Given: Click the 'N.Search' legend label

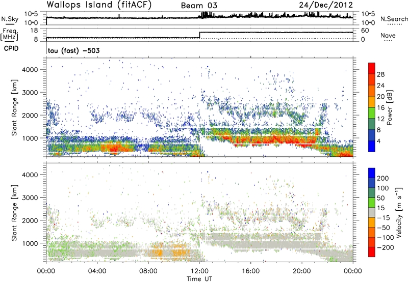Looking at the screenshot, I should point(394,19).
